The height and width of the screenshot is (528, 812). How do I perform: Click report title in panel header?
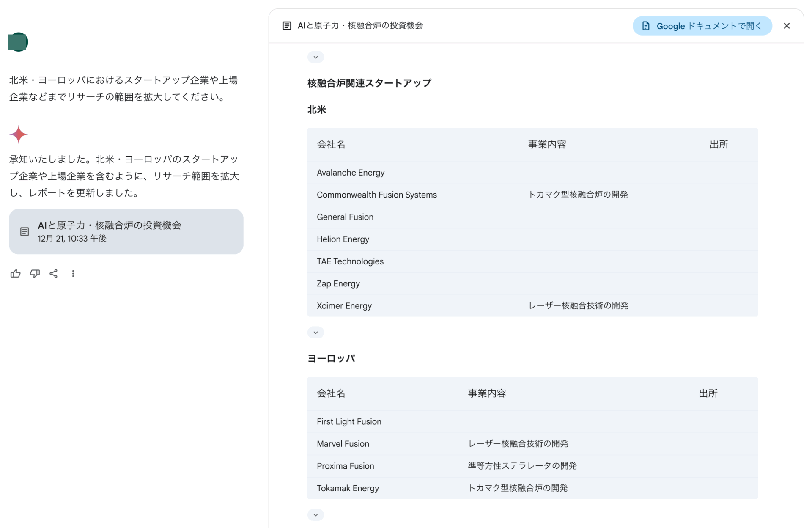pos(360,26)
